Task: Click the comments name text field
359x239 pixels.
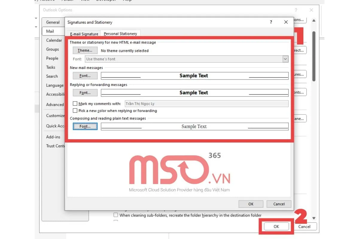Action: point(206,104)
